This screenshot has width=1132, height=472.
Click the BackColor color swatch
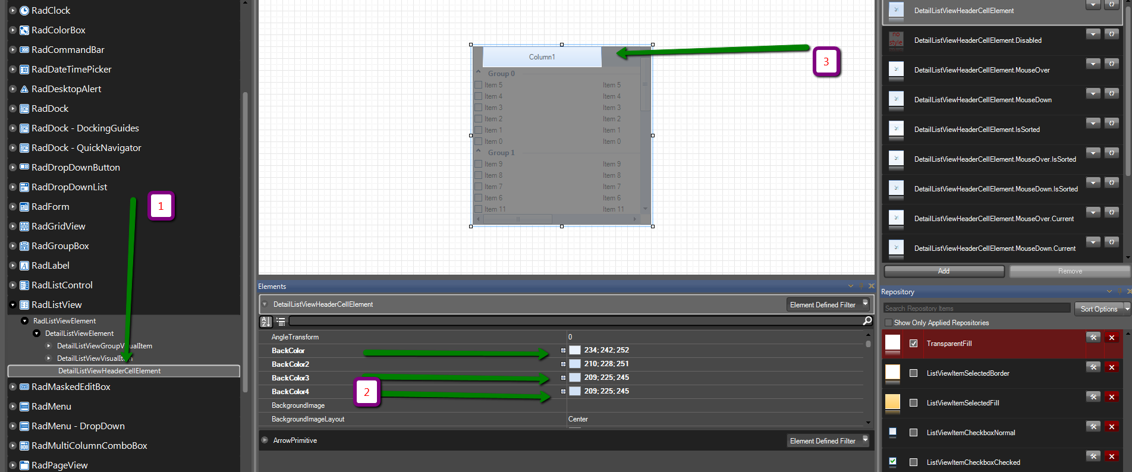(575, 350)
